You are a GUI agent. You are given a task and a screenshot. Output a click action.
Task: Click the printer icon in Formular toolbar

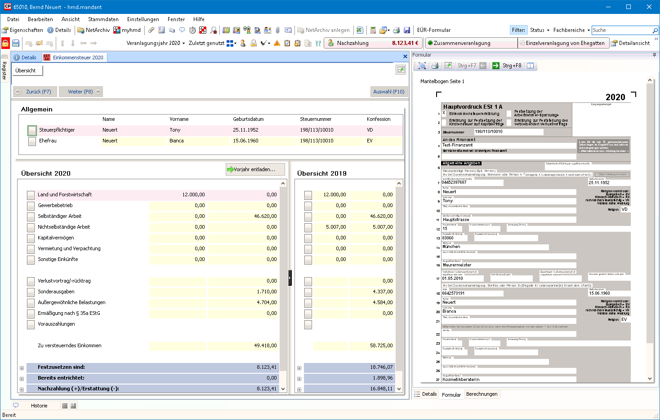(x=434, y=66)
